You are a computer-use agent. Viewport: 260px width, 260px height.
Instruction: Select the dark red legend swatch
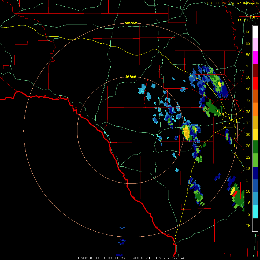pos(255,70)
